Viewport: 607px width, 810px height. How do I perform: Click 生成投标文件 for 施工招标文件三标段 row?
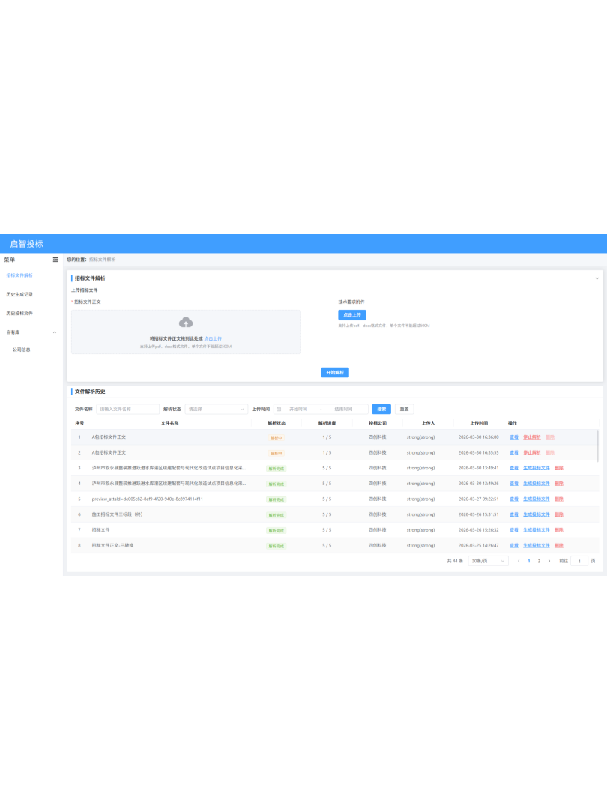pyautogui.click(x=536, y=514)
